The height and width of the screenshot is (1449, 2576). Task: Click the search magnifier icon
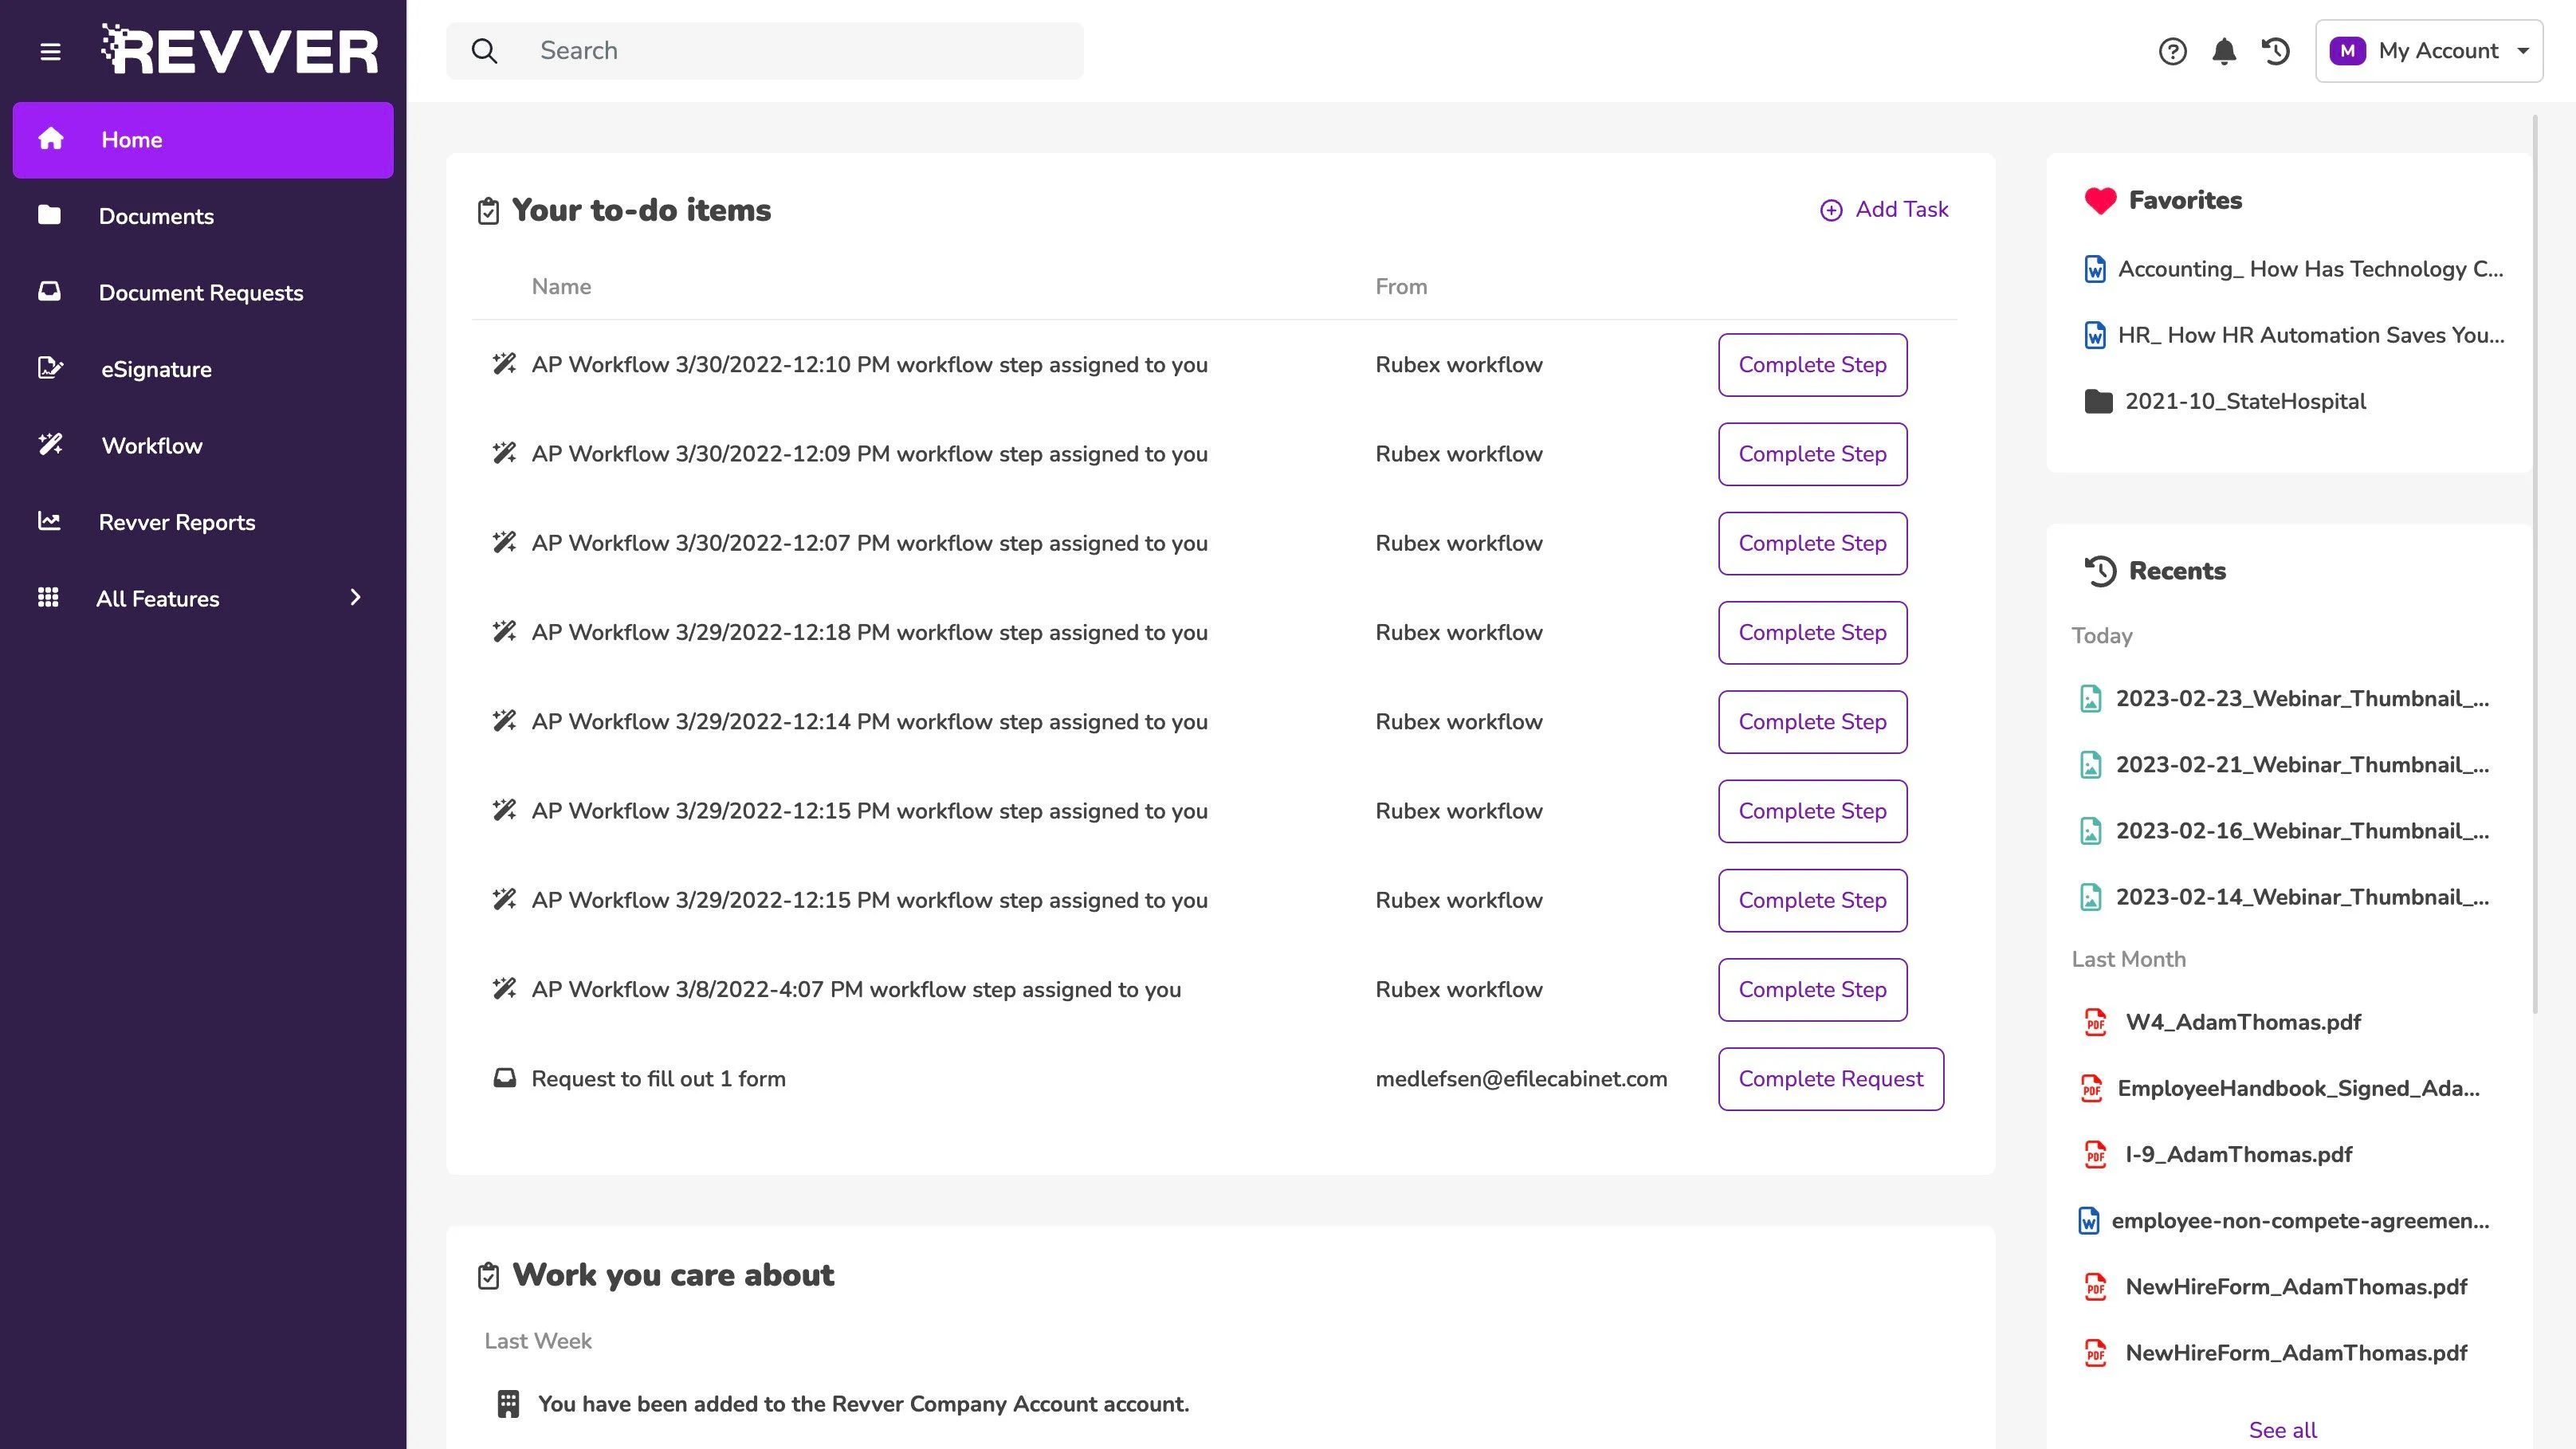(484, 51)
